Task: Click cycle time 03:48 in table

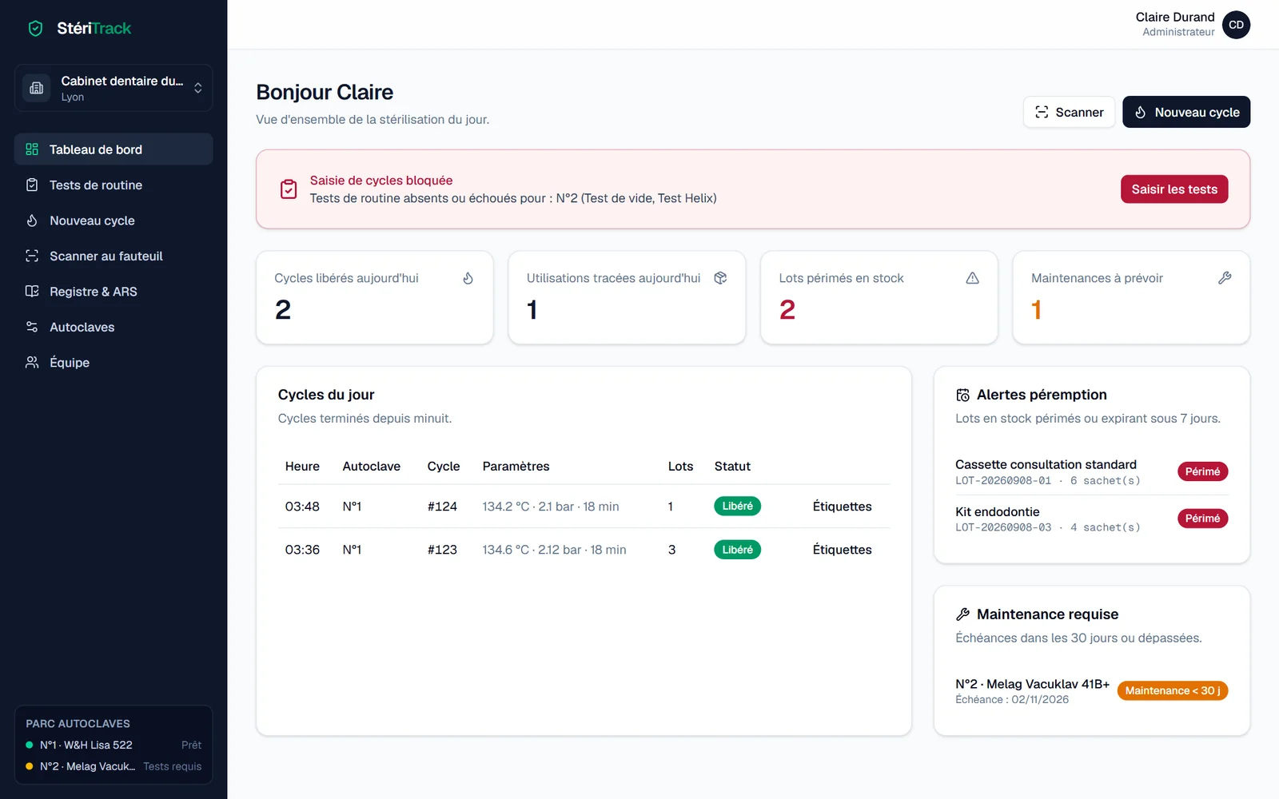Action: [x=302, y=507]
